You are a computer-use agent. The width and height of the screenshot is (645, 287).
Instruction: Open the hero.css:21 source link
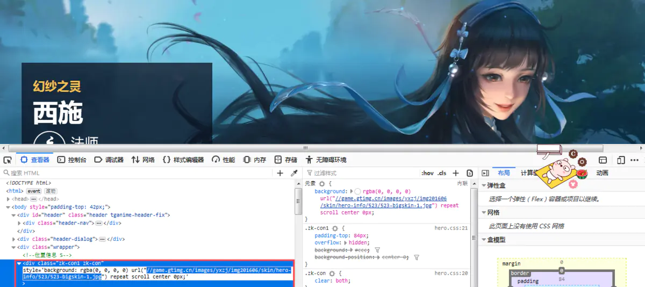tap(451, 228)
